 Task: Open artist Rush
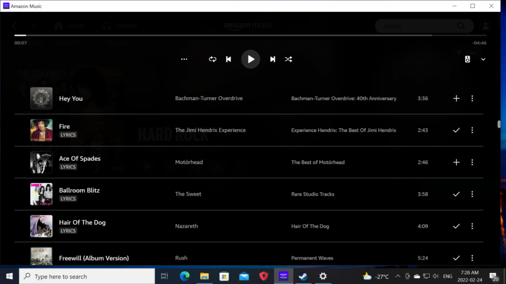(x=181, y=258)
